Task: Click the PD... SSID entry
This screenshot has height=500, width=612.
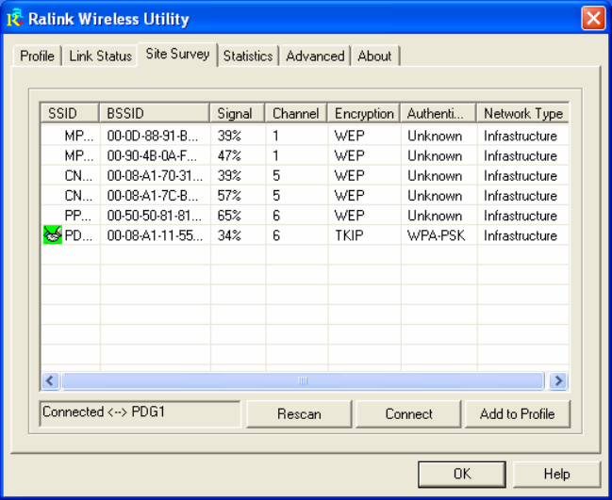Action: pos(79,235)
